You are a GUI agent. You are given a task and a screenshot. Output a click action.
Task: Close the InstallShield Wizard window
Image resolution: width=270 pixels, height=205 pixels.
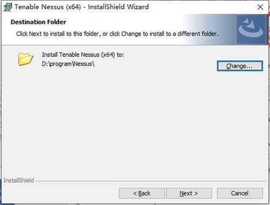click(260, 7)
